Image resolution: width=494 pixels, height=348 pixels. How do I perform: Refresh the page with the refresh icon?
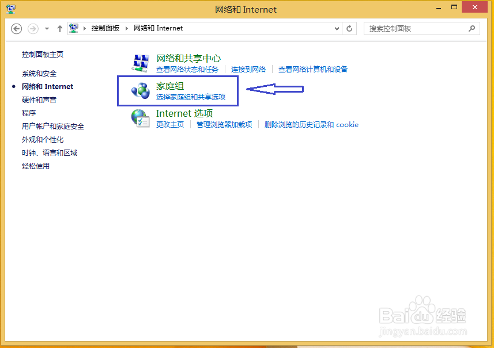coord(349,28)
